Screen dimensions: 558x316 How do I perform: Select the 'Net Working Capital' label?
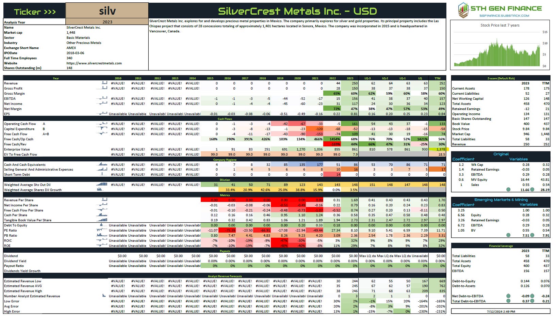click(468, 99)
